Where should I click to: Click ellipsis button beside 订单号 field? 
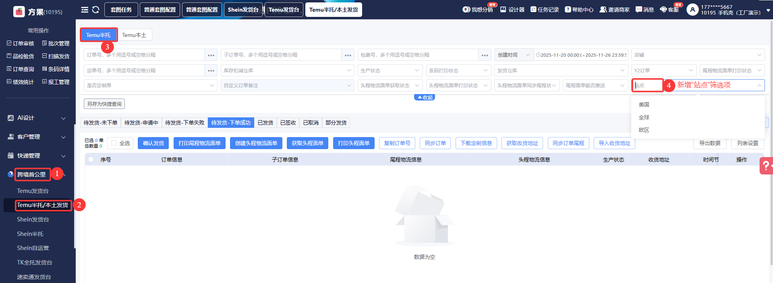tap(211, 55)
